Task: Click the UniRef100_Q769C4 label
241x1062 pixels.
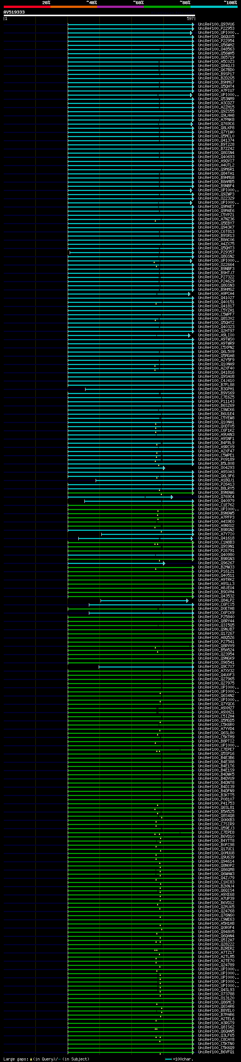Action: pyautogui.click(x=216, y=497)
